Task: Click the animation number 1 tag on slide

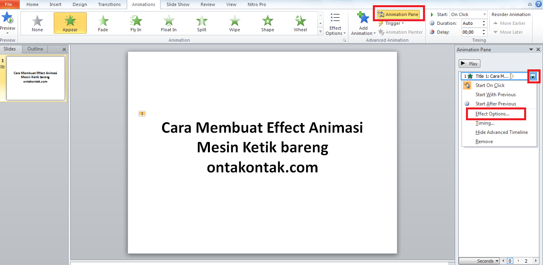Action: [142, 114]
